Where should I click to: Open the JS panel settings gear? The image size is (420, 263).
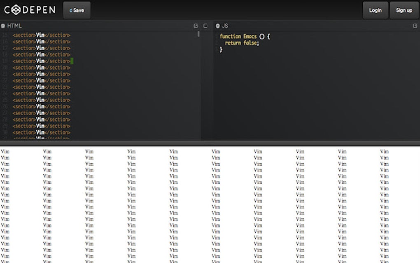pyautogui.click(x=218, y=26)
